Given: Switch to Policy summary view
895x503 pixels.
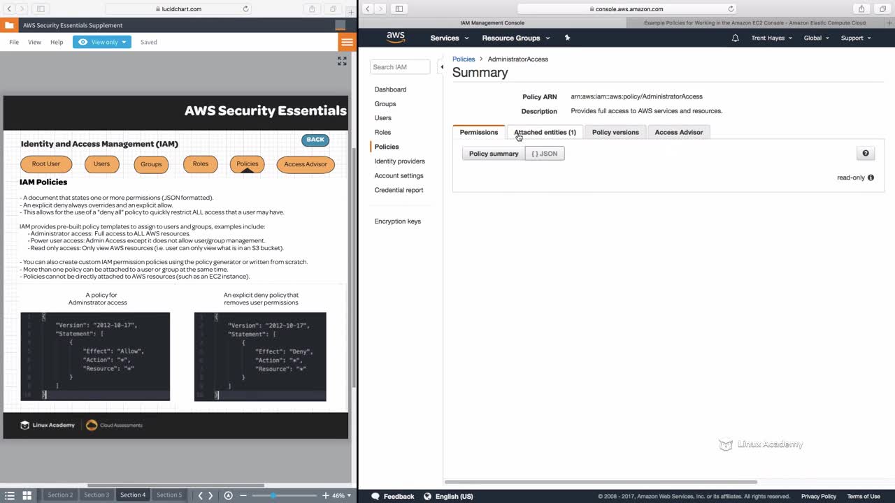Looking at the screenshot, I should [494, 154].
